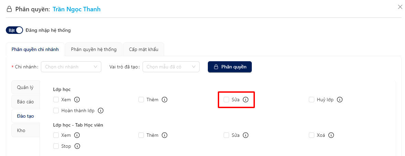Click info icon beside Huỷ lớp

(x=340, y=100)
